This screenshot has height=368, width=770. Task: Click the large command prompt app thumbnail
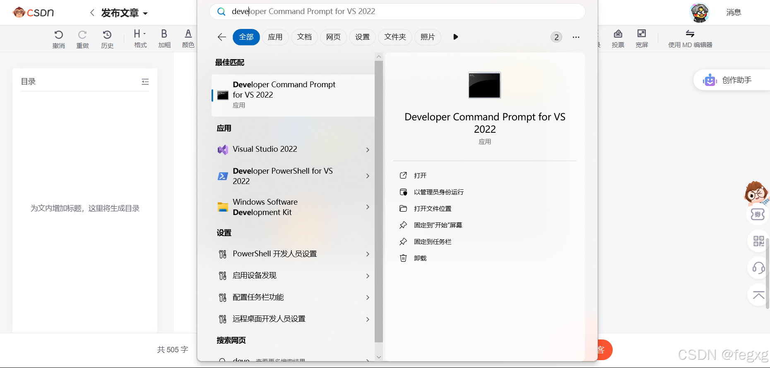click(484, 85)
